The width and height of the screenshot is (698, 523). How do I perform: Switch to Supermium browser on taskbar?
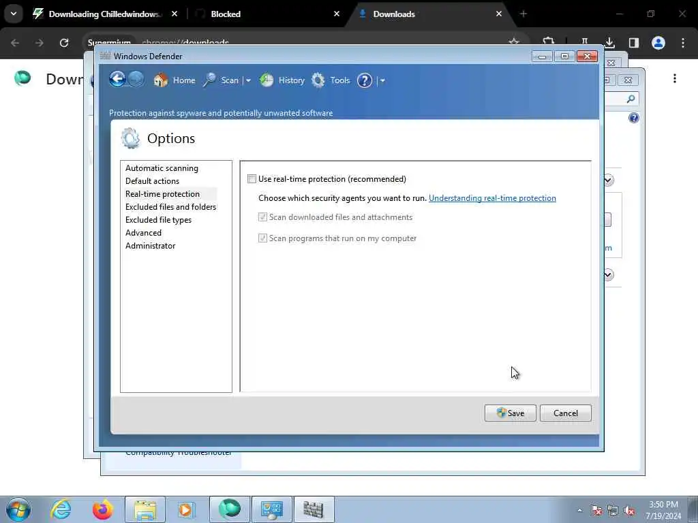pyautogui.click(x=230, y=509)
